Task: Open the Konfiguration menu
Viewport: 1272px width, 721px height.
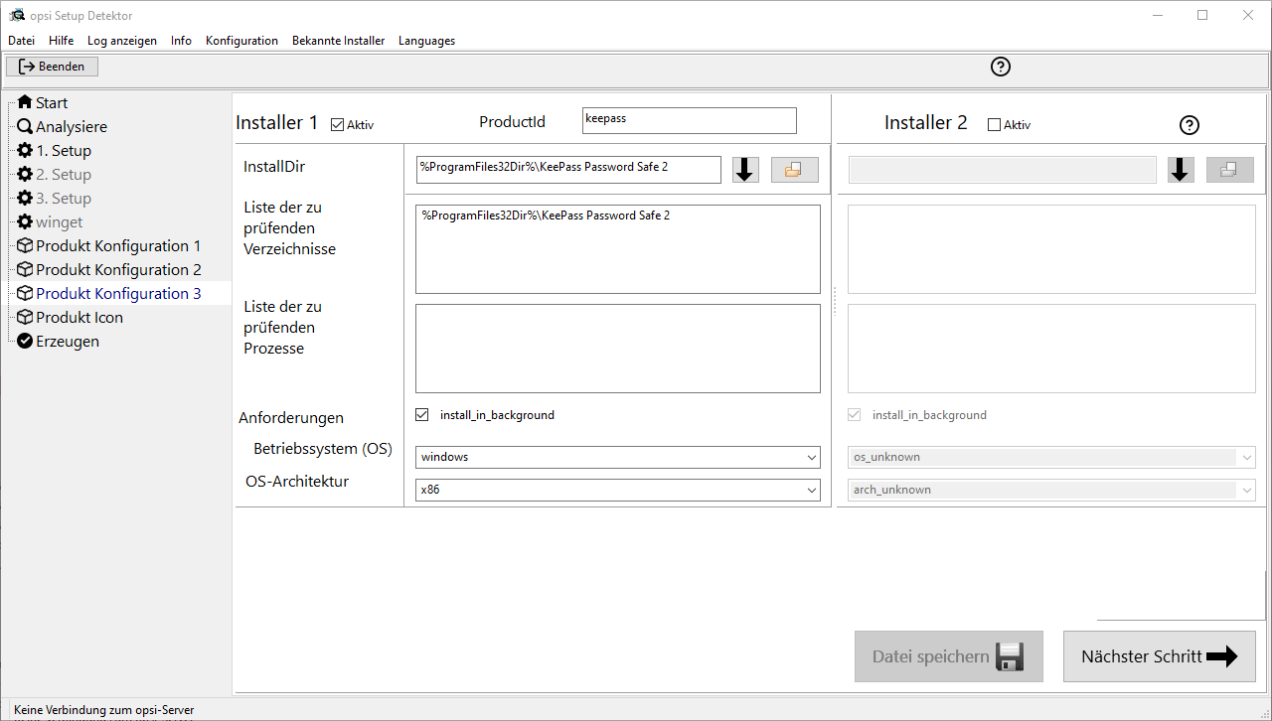Action: point(241,41)
